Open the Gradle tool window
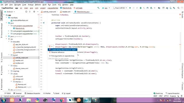The image size is (184, 103). (x=182, y=15)
